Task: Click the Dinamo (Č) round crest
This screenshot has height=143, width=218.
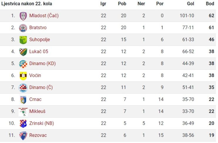Action: coord(23,88)
